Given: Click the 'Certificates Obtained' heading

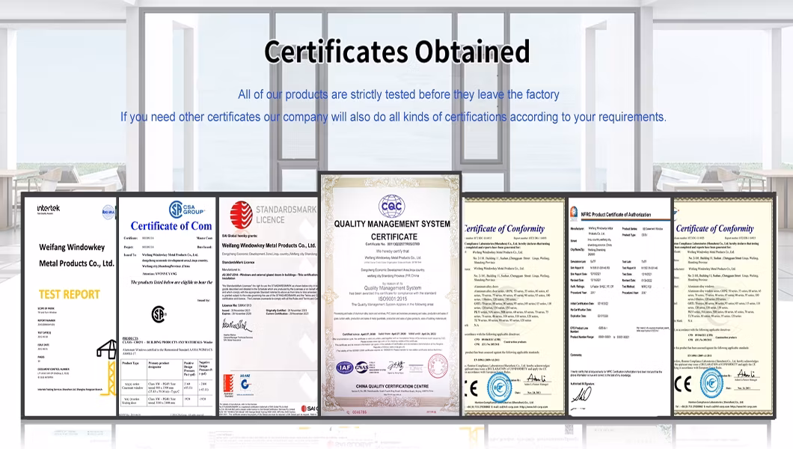Looking at the screenshot, I should (397, 52).
